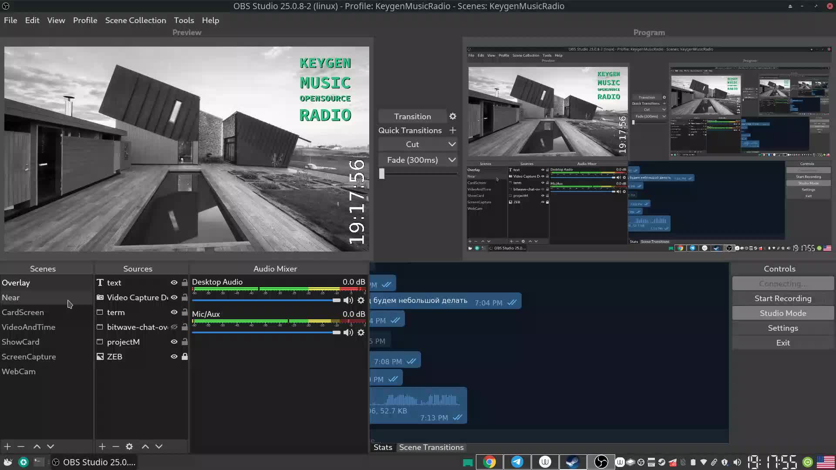Select the VideoAndTime scene
Image resolution: width=836 pixels, height=470 pixels.
[x=46, y=327]
